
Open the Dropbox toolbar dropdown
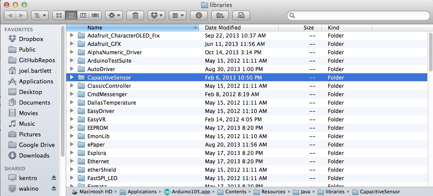pyautogui.click(x=156, y=15)
